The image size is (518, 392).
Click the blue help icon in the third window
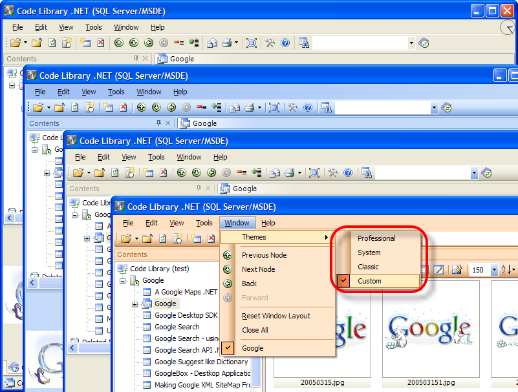click(x=348, y=172)
